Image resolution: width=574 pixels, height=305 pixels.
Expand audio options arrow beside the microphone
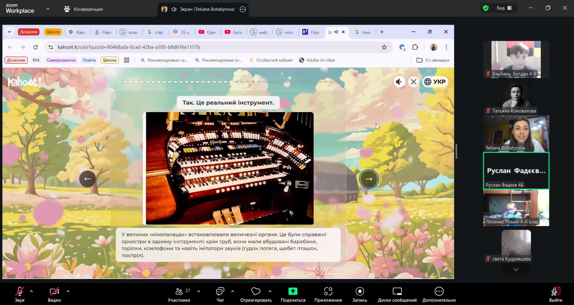pos(31,291)
